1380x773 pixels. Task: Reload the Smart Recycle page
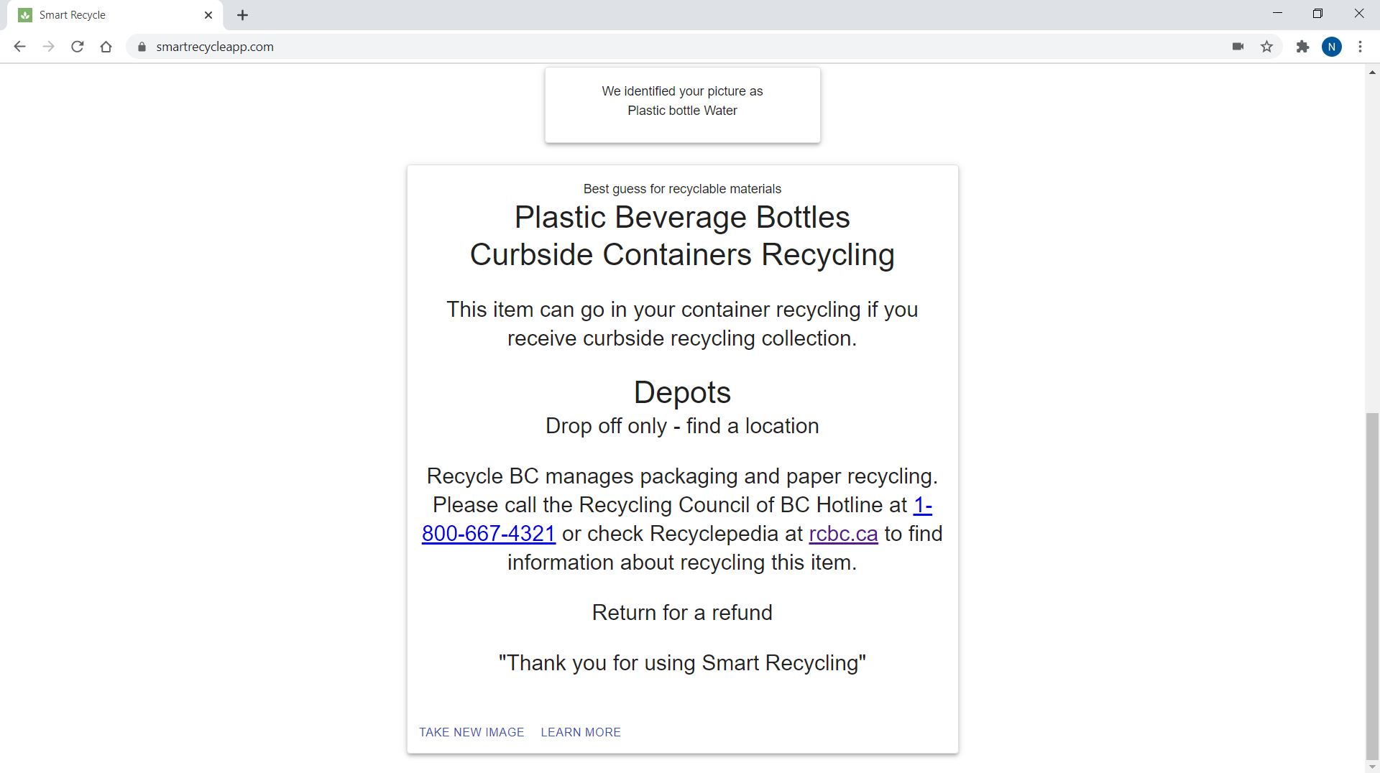[77, 47]
